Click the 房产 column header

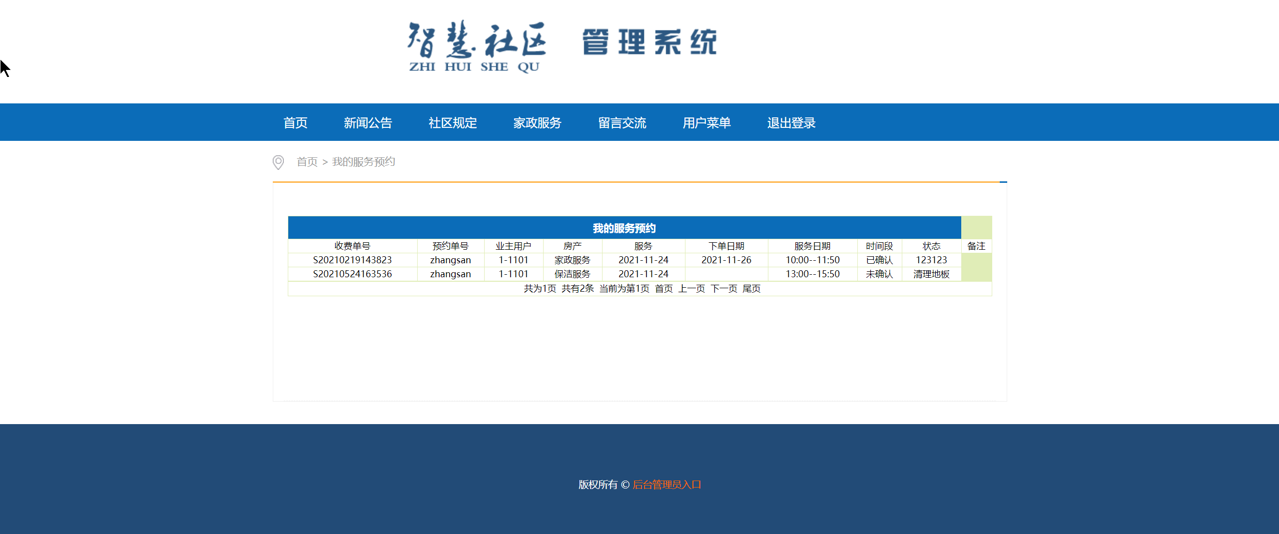coord(573,246)
